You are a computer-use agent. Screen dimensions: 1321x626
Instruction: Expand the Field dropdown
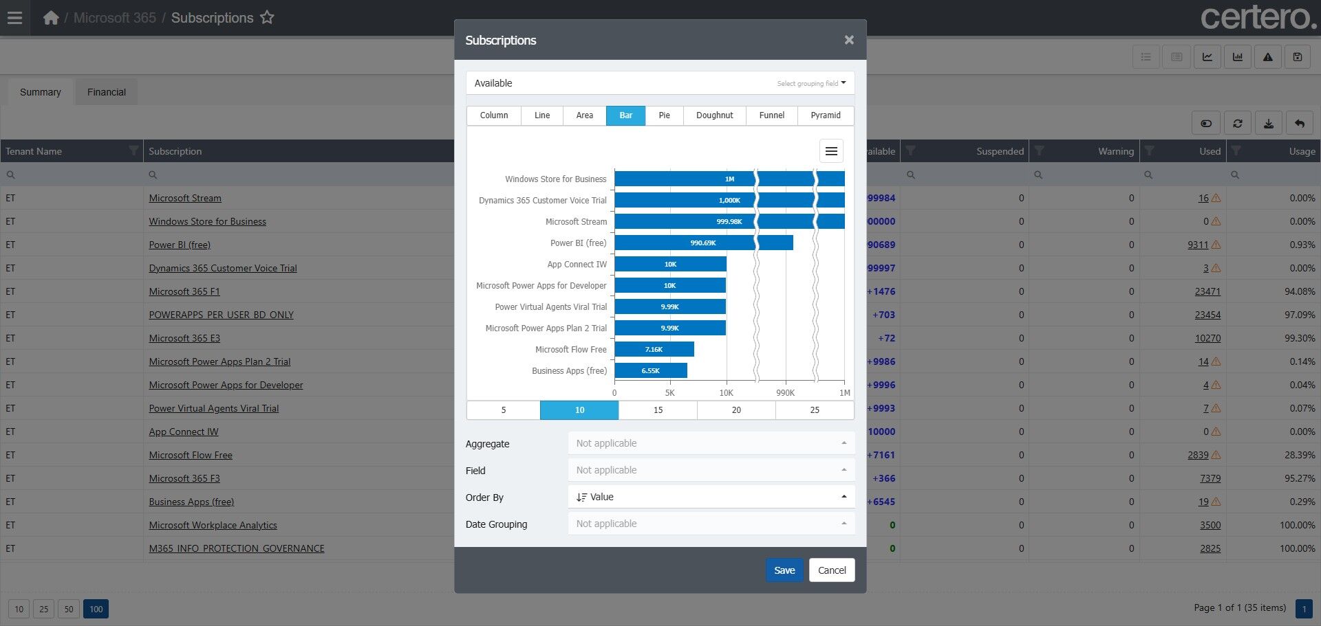711,470
